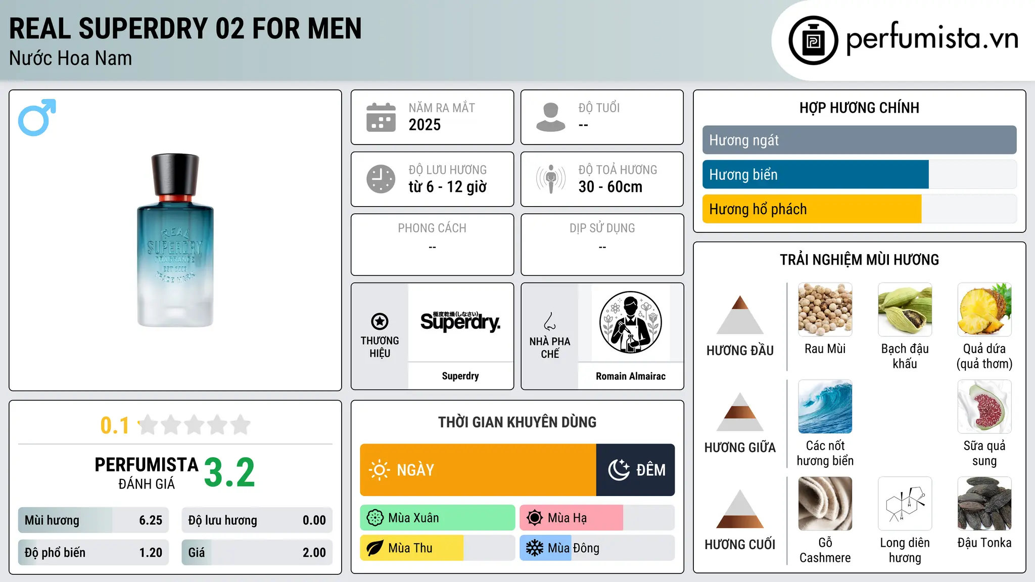
Task: Open the Sữa quả sung fig image
Action: pyautogui.click(x=984, y=407)
